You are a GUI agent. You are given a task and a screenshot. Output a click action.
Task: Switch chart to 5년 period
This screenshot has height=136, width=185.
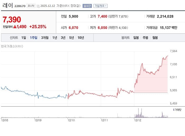pyautogui.click(x=72, y=38)
